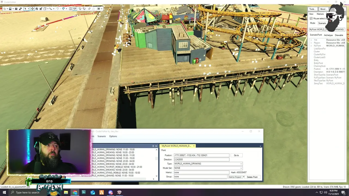Switch to the View tab
Viewport: 349px width, 196px height.
pyautogui.click(x=311, y=14)
